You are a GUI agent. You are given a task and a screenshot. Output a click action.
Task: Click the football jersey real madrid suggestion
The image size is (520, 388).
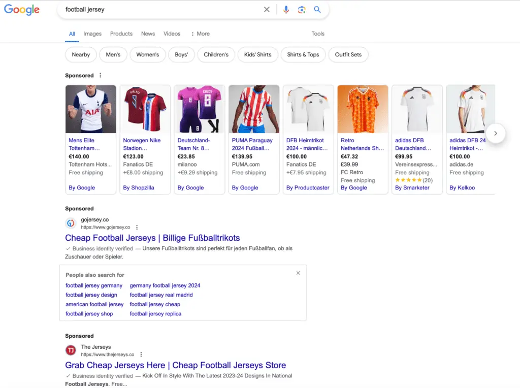point(160,295)
